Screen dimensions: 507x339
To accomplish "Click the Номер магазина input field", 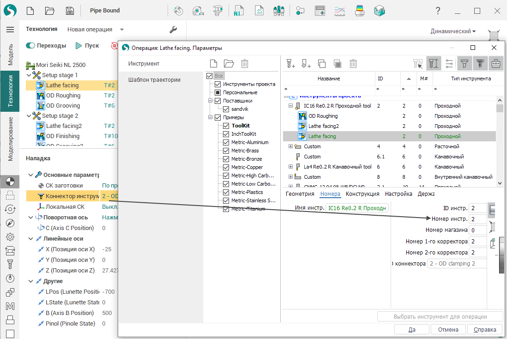I will (478, 230).
